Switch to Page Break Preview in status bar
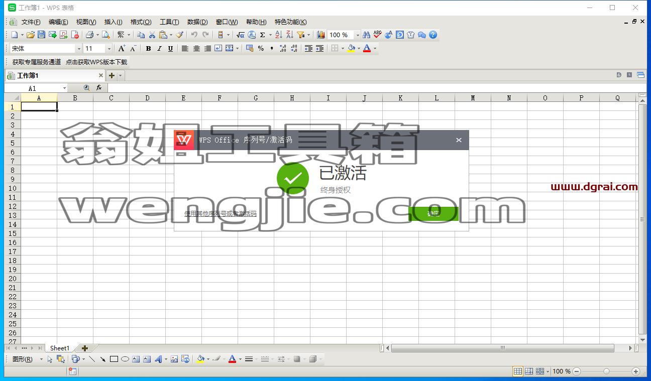Screen dimensions: 651x381 [529, 371]
